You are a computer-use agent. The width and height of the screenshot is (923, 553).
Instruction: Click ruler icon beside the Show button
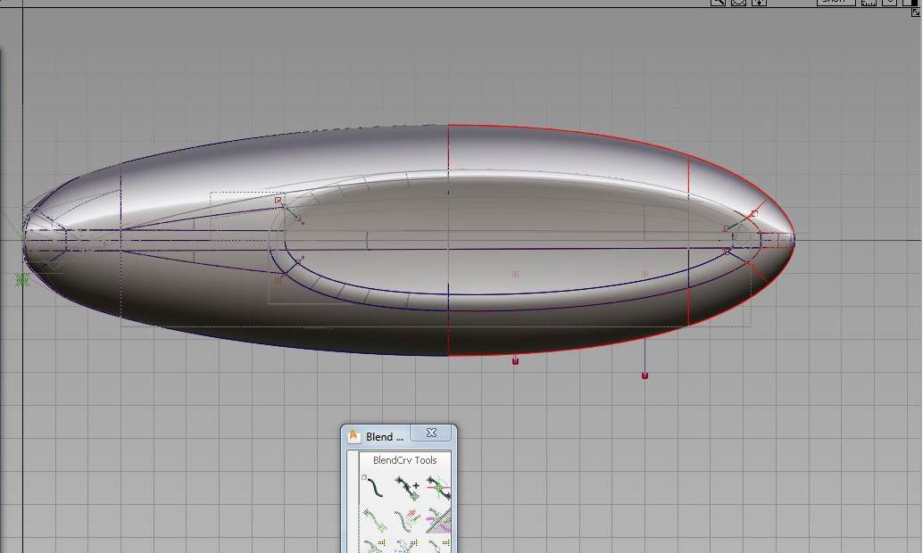tap(868, 3)
